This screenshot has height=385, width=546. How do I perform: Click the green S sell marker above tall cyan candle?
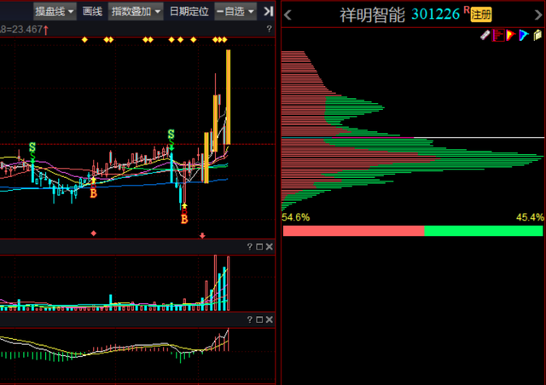[171, 135]
